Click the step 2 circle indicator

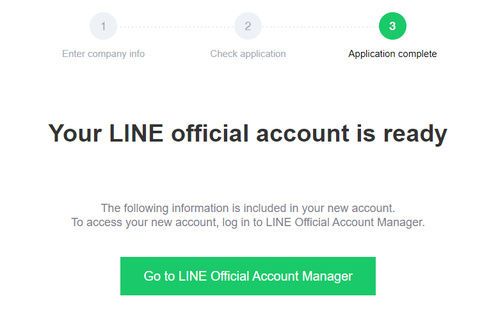[248, 26]
